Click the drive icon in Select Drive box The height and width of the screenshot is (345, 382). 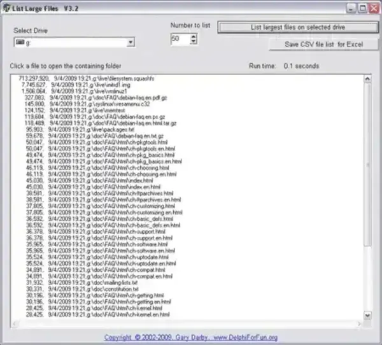(x=20, y=42)
